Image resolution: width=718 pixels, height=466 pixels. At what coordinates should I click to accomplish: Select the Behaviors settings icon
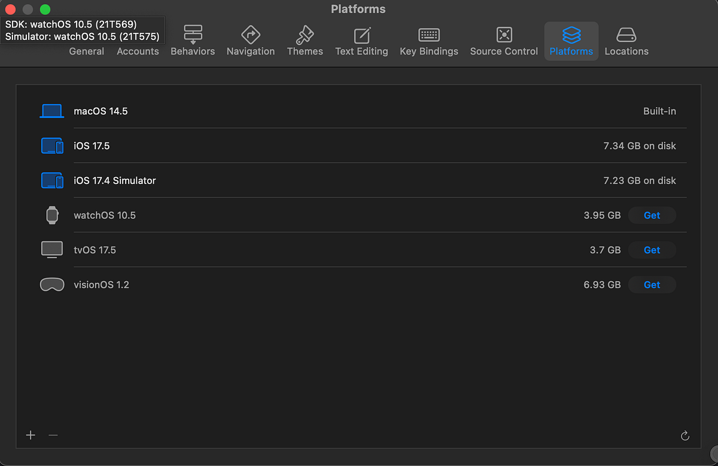[193, 35]
